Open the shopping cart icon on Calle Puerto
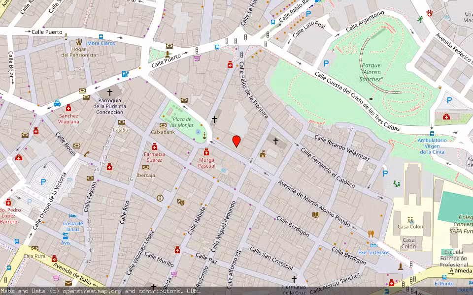This screenshot has height=295, width=473. coord(197,58)
